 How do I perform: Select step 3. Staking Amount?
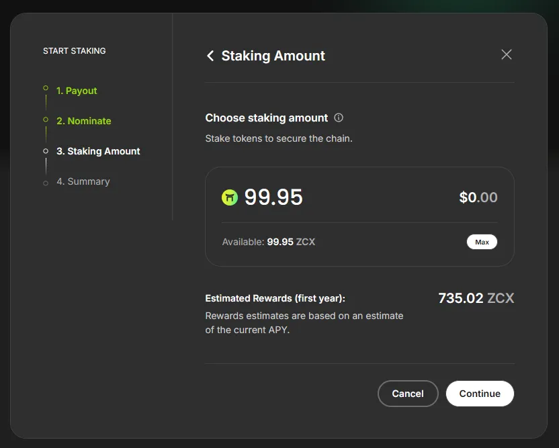[x=98, y=151]
